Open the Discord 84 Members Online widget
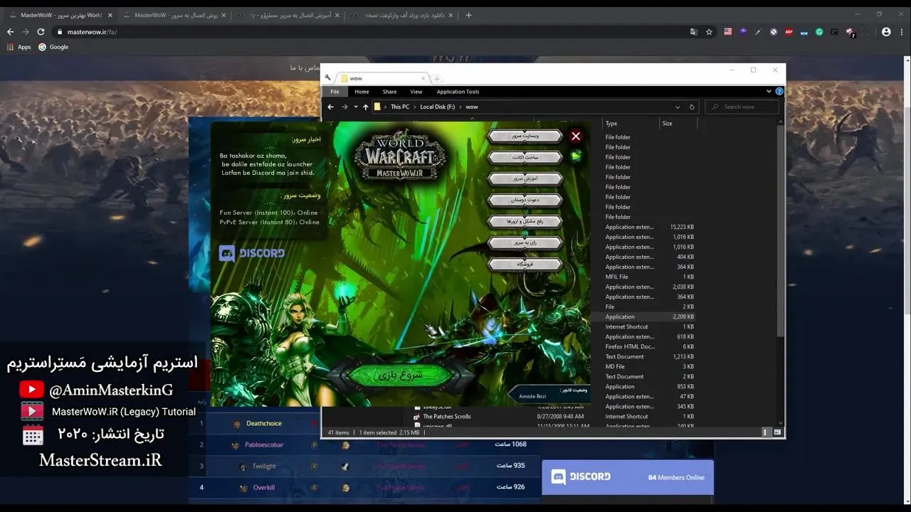The height and width of the screenshot is (512, 911). pyautogui.click(x=628, y=477)
